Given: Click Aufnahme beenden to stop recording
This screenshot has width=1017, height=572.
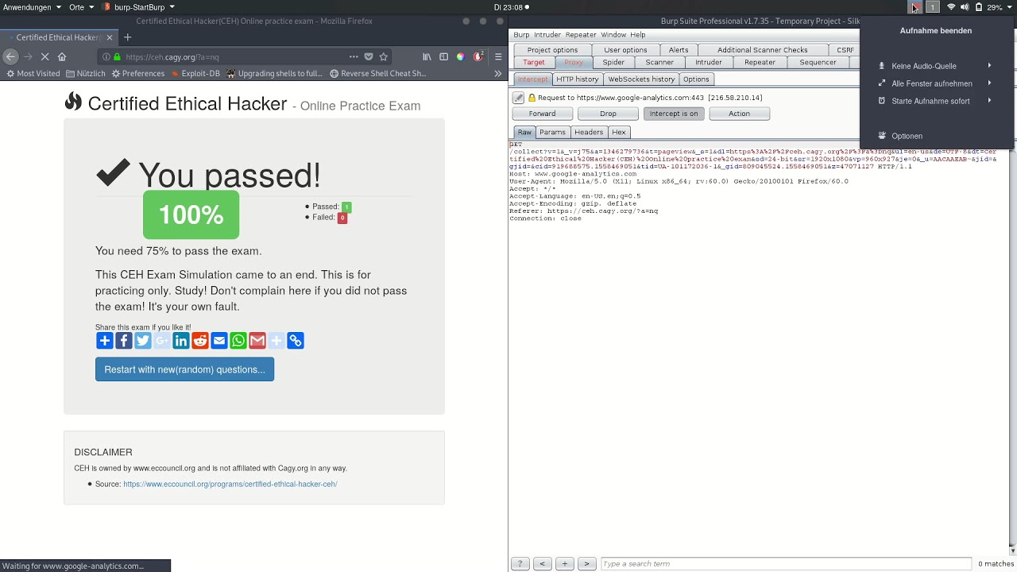Looking at the screenshot, I should [935, 30].
